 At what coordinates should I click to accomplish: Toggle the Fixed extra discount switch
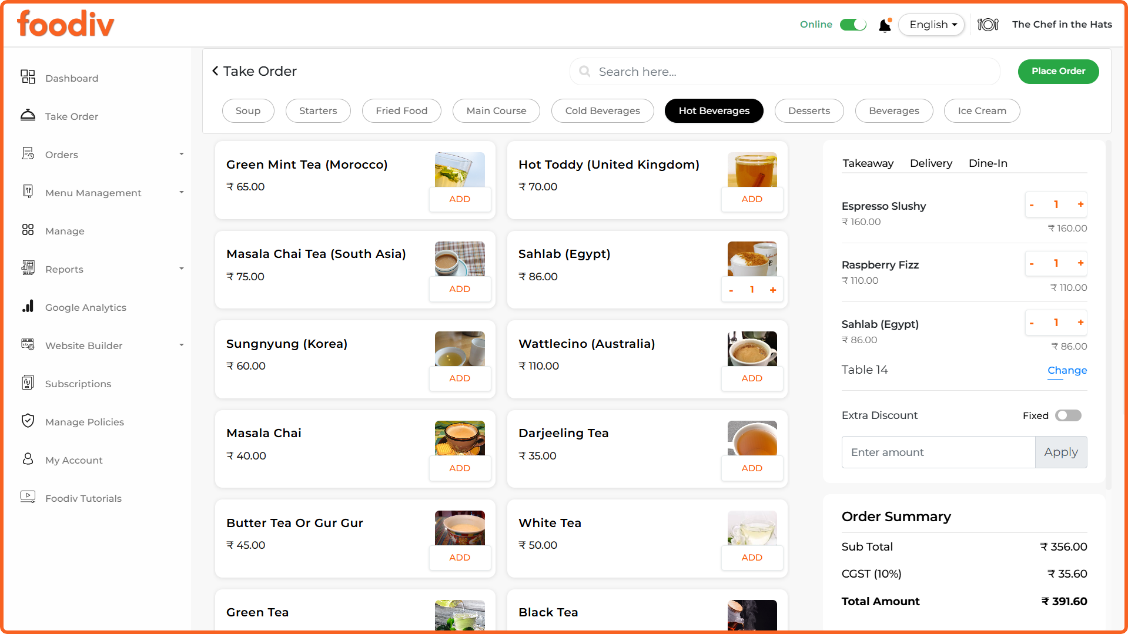1068,415
